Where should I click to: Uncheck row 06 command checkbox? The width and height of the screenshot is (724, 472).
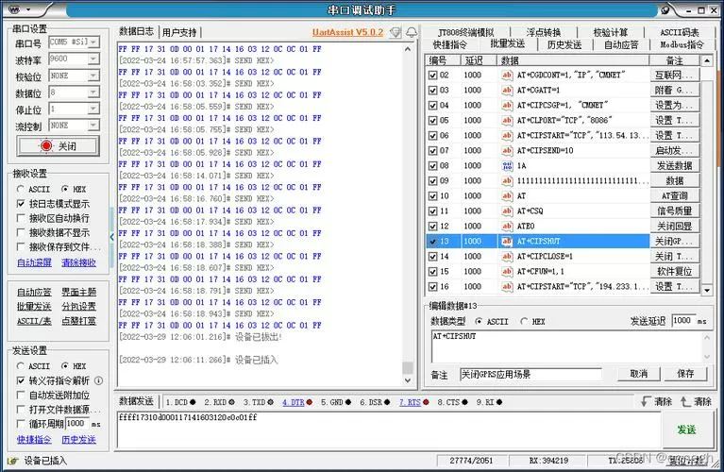(432, 136)
